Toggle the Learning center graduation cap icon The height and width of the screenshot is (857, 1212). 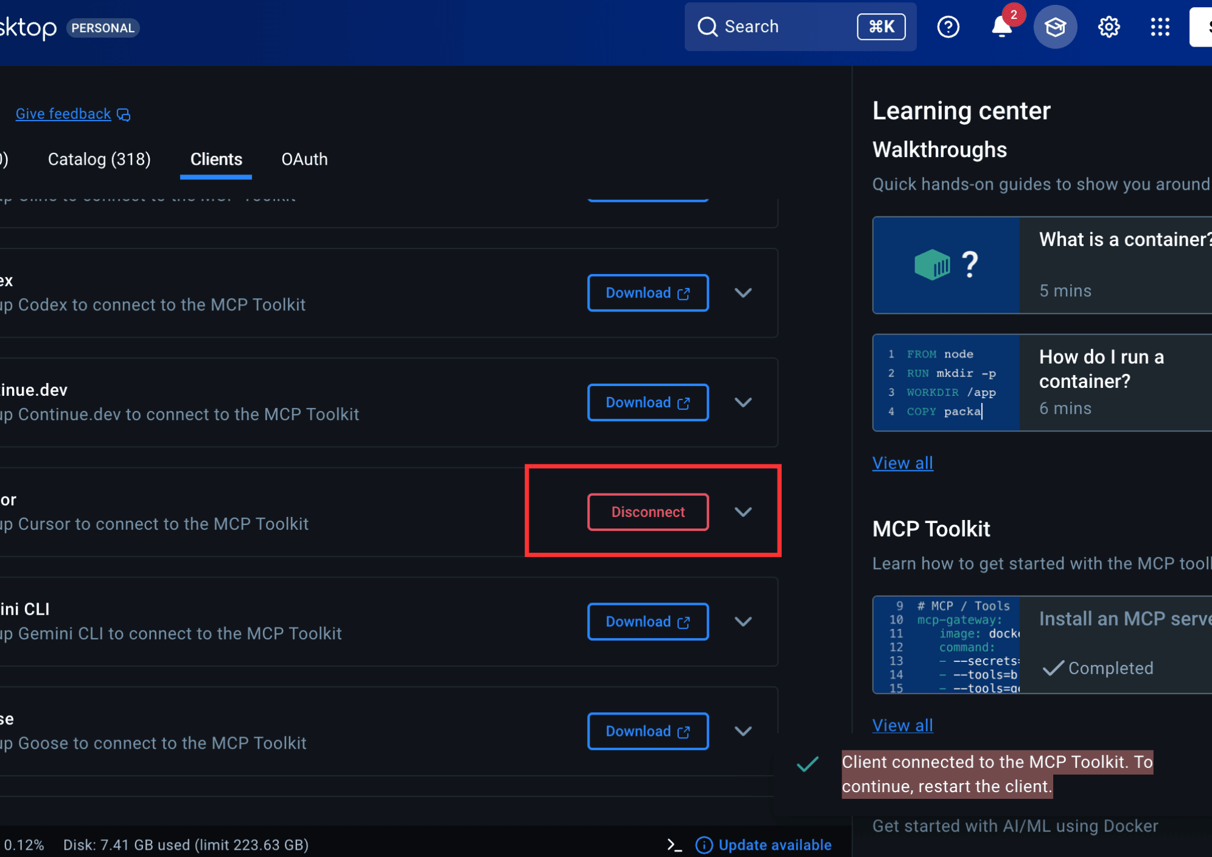pos(1055,27)
